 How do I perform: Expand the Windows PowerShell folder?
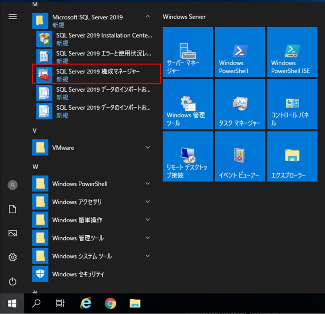(x=148, y=184)
